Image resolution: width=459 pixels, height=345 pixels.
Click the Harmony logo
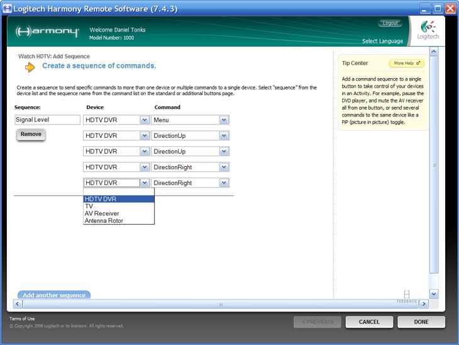point(47,31)
